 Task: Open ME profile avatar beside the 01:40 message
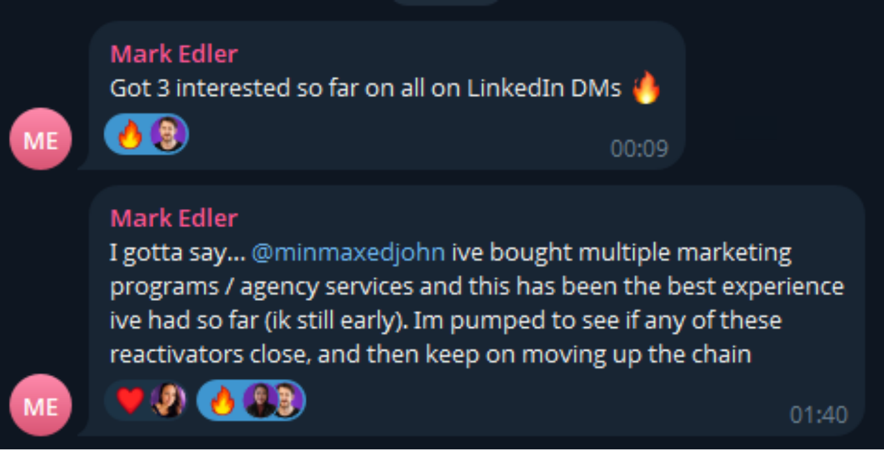[x=41, y=405]
